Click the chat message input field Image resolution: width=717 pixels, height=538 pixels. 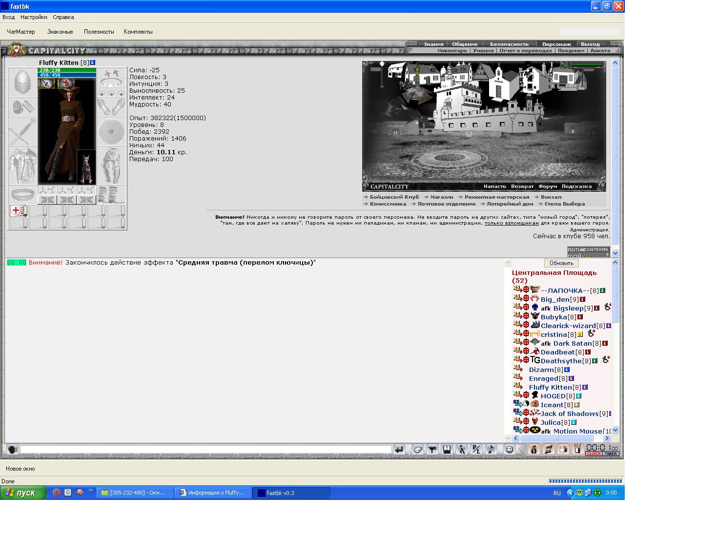206,450
